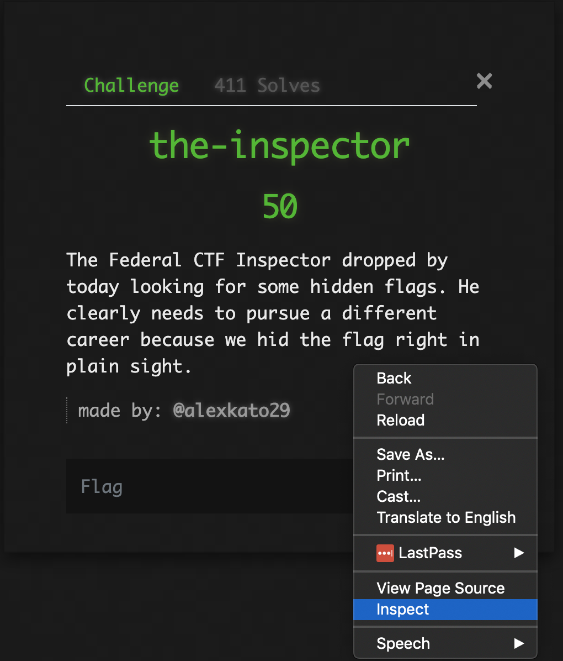
Task: Choose View Page Source
Action: tap(440, 588)
